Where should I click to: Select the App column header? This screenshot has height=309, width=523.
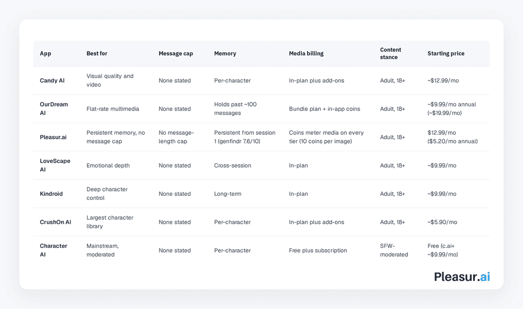46,53
